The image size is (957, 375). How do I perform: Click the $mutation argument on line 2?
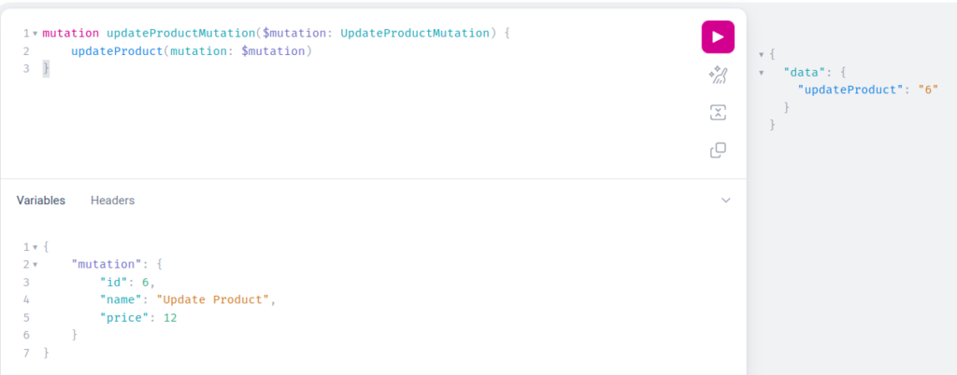pyautogui.click(x=273, y=51)
